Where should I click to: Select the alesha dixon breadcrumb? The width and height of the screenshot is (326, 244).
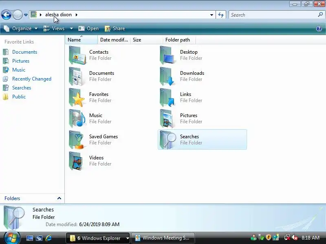click(x=58, y=15)
